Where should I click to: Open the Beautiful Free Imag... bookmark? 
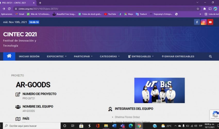64,14
